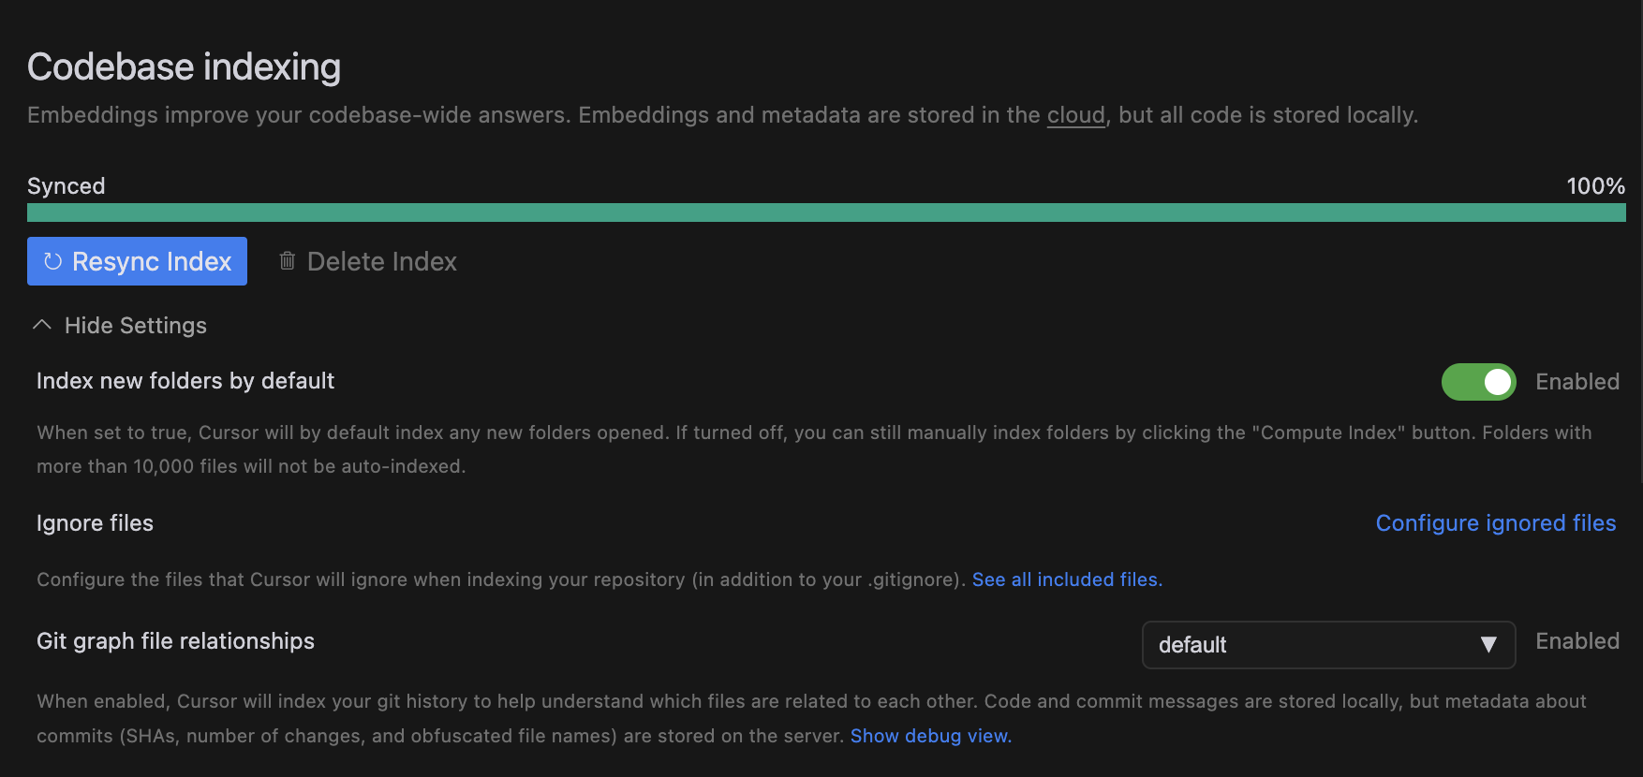Open the Show debug view link
1643x777 pixels.
tap(930, 736)
